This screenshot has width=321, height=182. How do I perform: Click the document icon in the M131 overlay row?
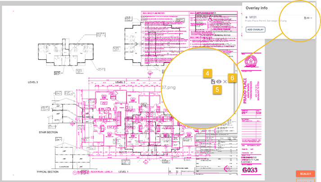point(305,18)
